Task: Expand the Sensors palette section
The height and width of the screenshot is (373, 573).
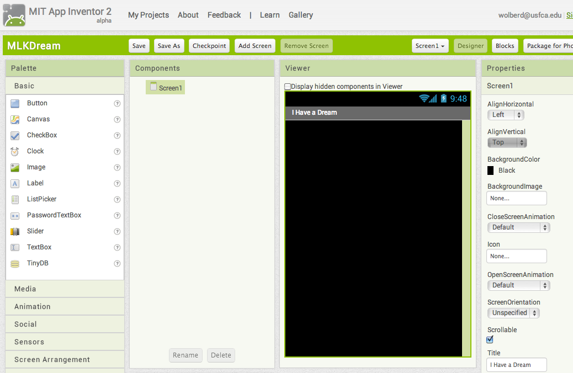Action: pos(65,342)
